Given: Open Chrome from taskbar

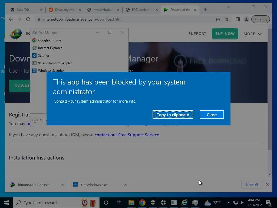Looking at the screenshot, I should pos(142,203).
